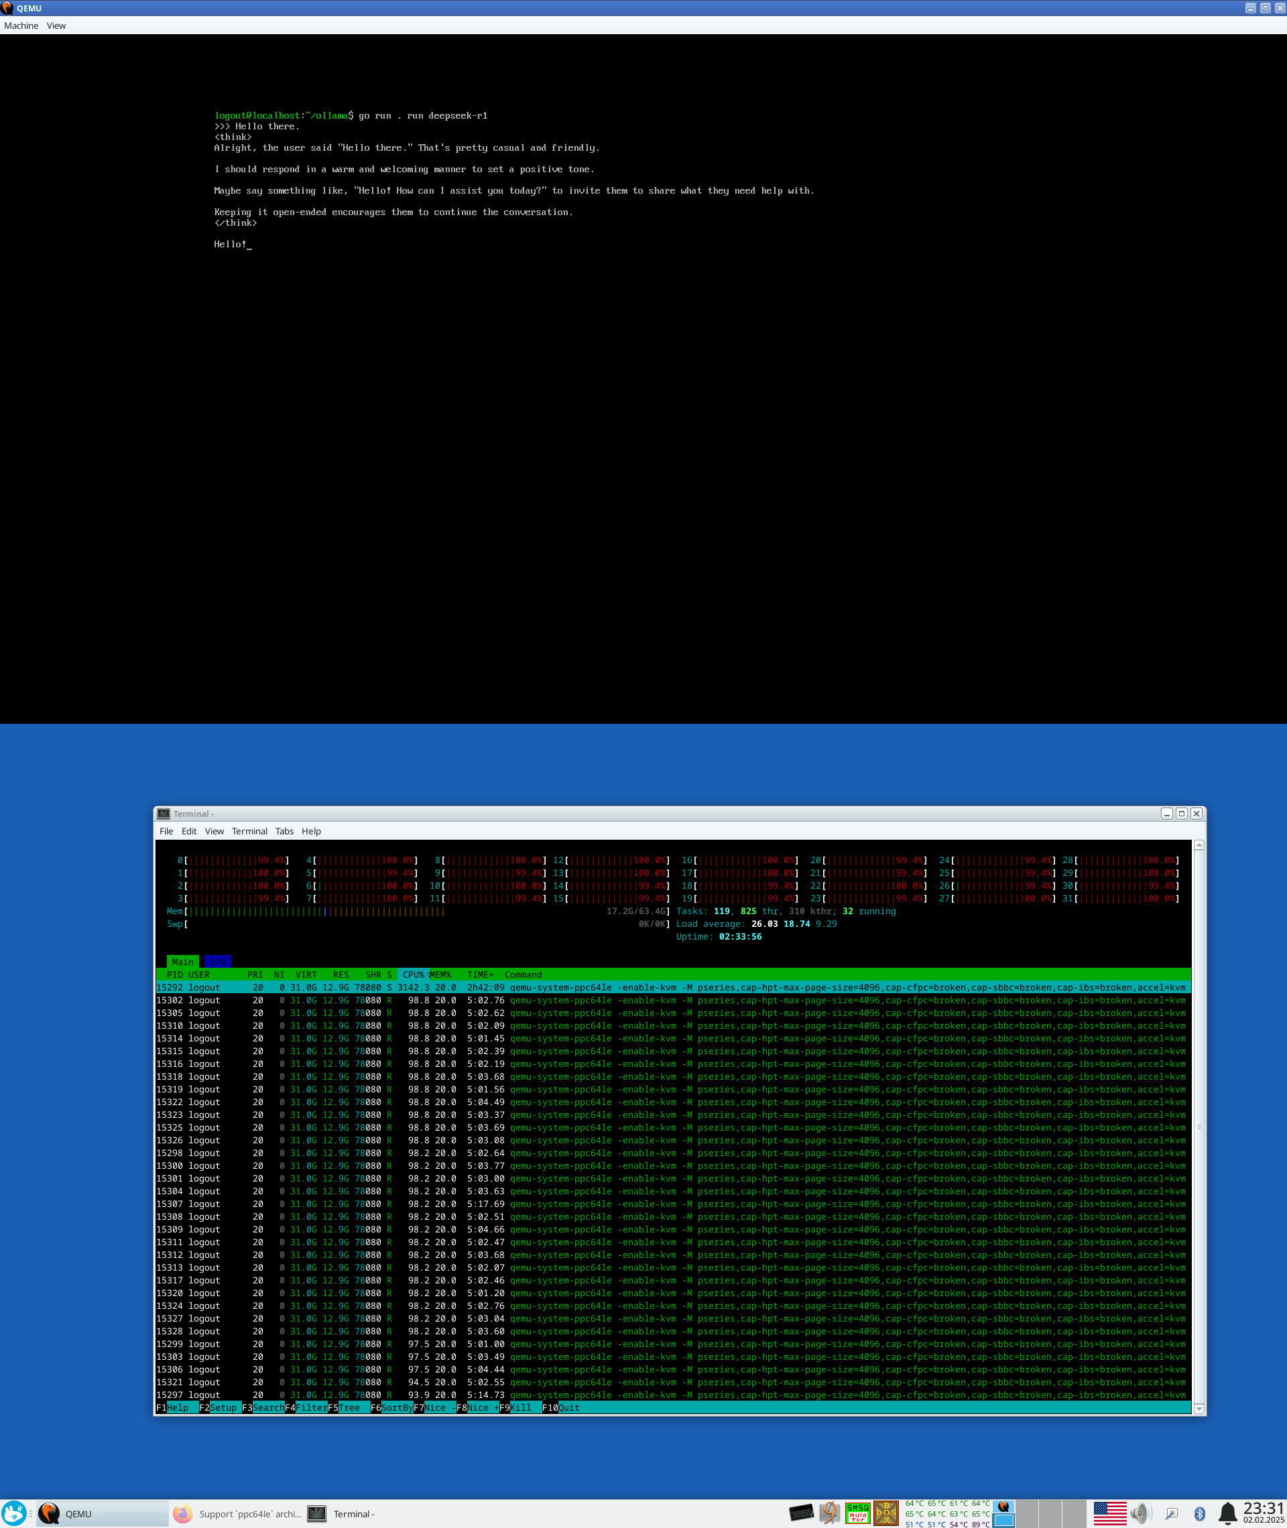
Task: Open the applications menu start icon
Action: (14, 1513)
